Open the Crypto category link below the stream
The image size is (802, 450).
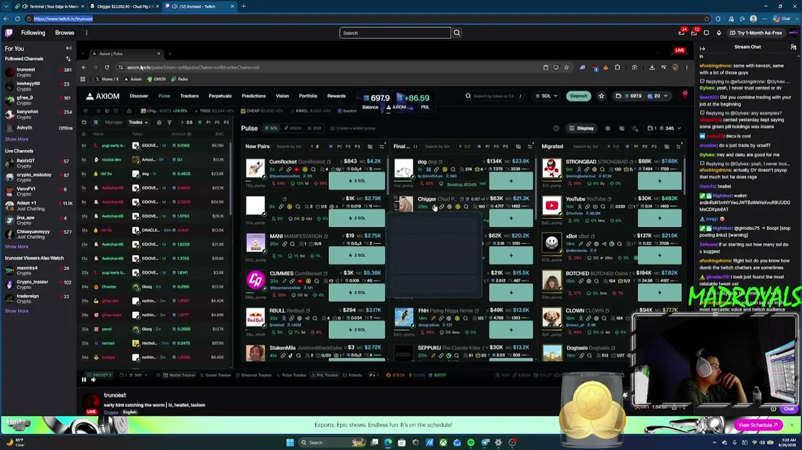tap(111, 412)
